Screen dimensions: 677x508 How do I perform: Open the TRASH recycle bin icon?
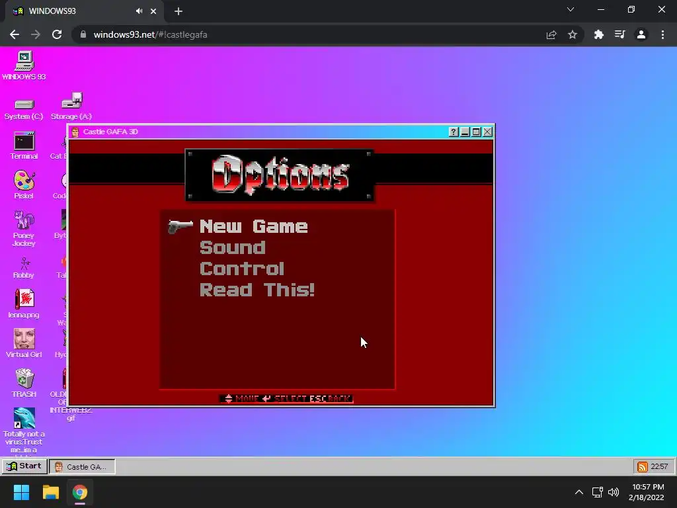click(x=24, y=383)
